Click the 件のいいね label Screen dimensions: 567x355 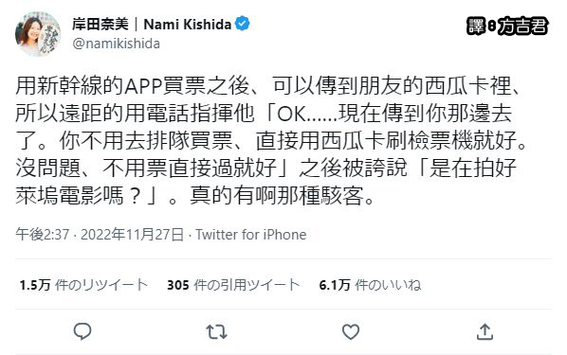pyautogui.click(x=388, y=285)
